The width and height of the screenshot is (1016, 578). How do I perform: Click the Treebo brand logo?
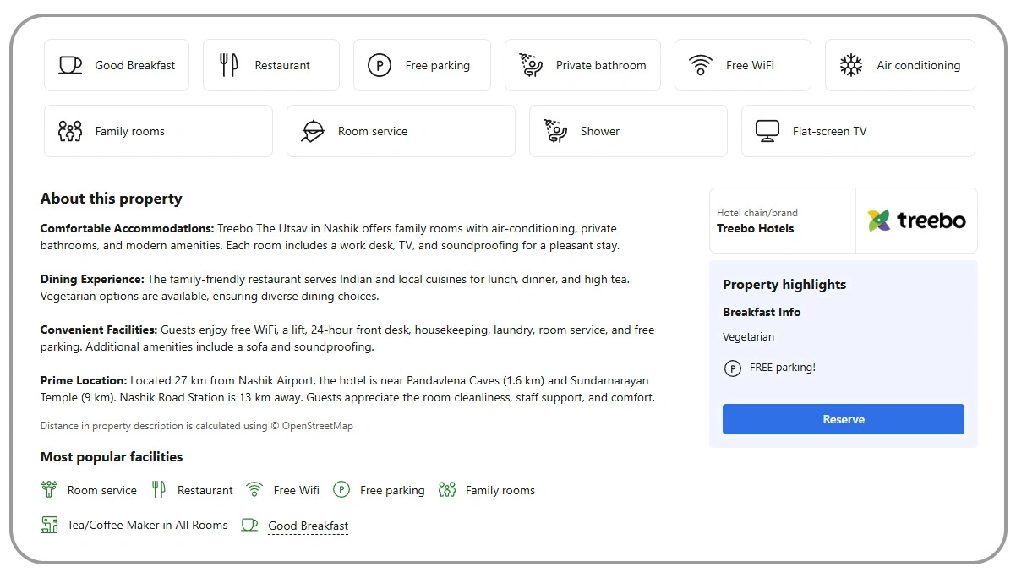click(x=917, y=220)
